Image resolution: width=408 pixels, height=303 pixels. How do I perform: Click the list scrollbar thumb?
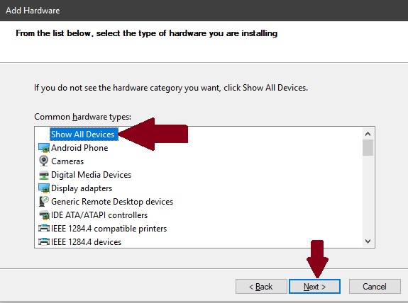(368, 147)
